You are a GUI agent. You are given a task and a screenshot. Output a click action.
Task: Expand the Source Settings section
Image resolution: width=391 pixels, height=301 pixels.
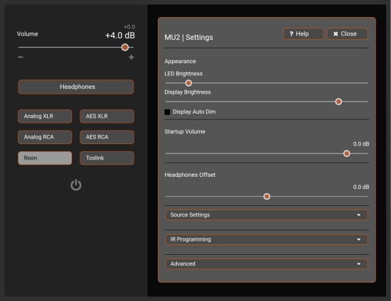click(x=267, y=215)
